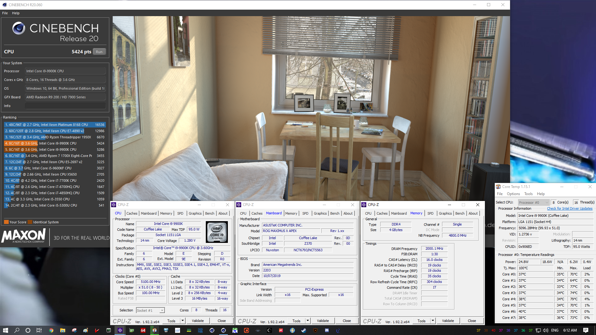
Task: Open Steam icon on taskbar
Action: coord(304,330)
